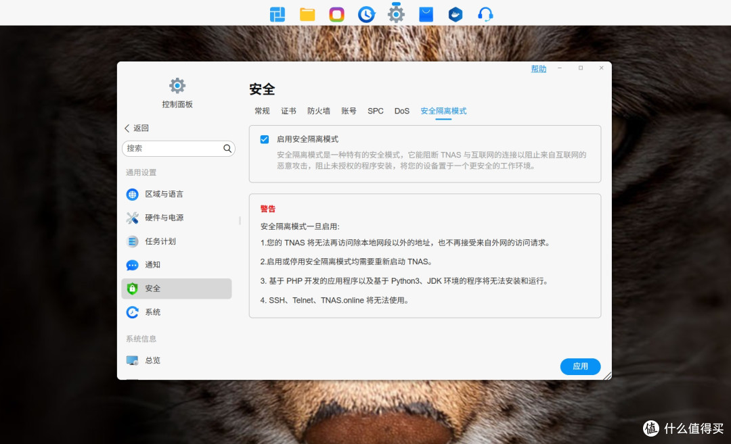Click the monitor Overview icon

[133, 360]
